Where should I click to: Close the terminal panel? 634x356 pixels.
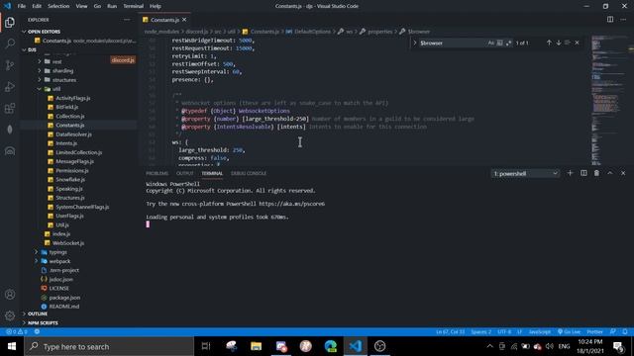623,173
